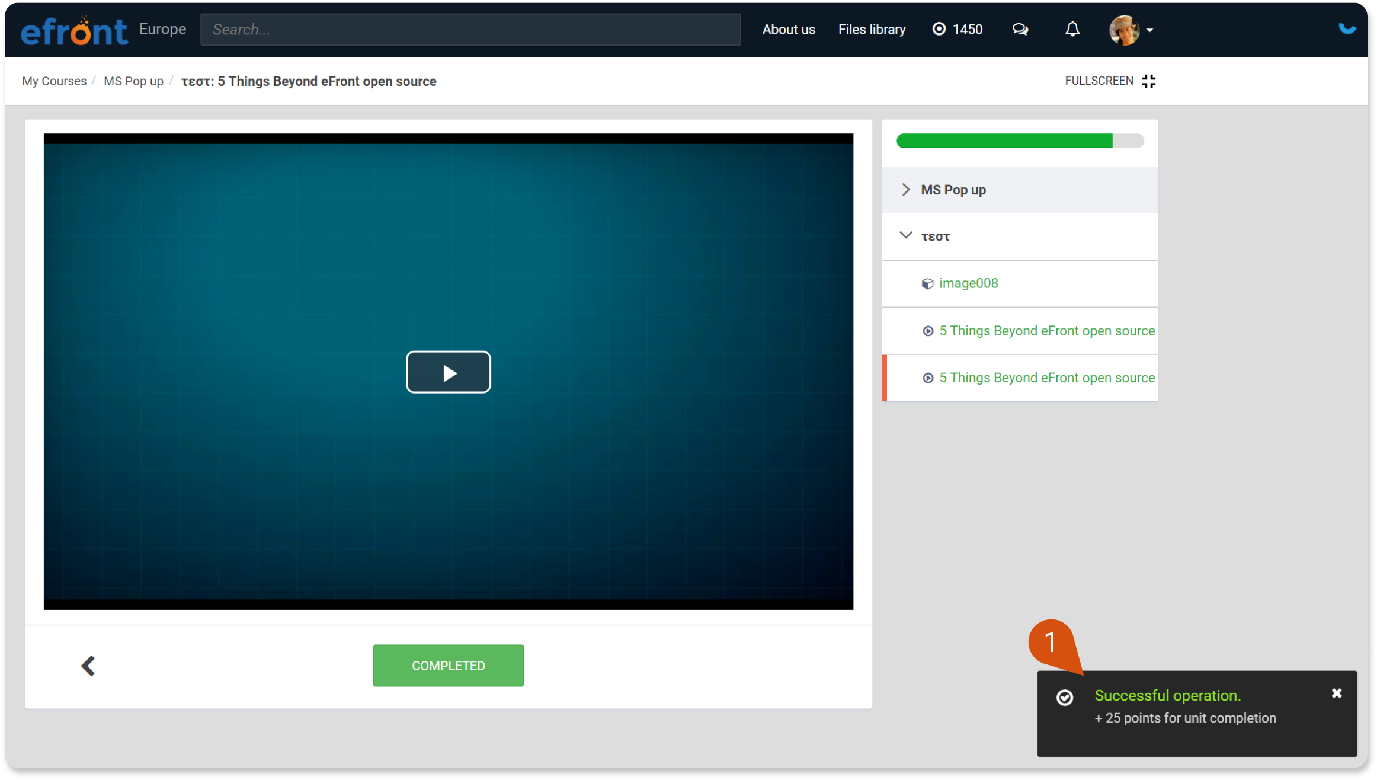The height and width of the screenshot is (780, 1377).
Task: Click the Europe branch label
Action: point(162,29)
